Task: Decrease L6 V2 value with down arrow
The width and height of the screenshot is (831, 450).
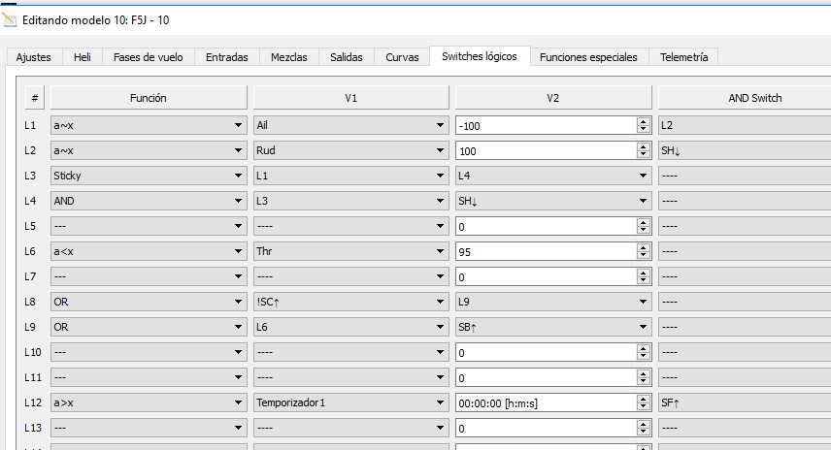Action: click(642, 255)
